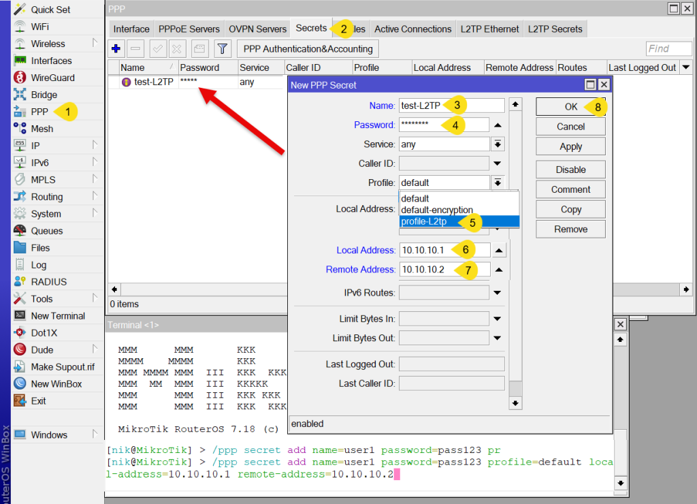697x504 pixels.
Task: Collapse the Local Address field arrow
Action: 499,251
